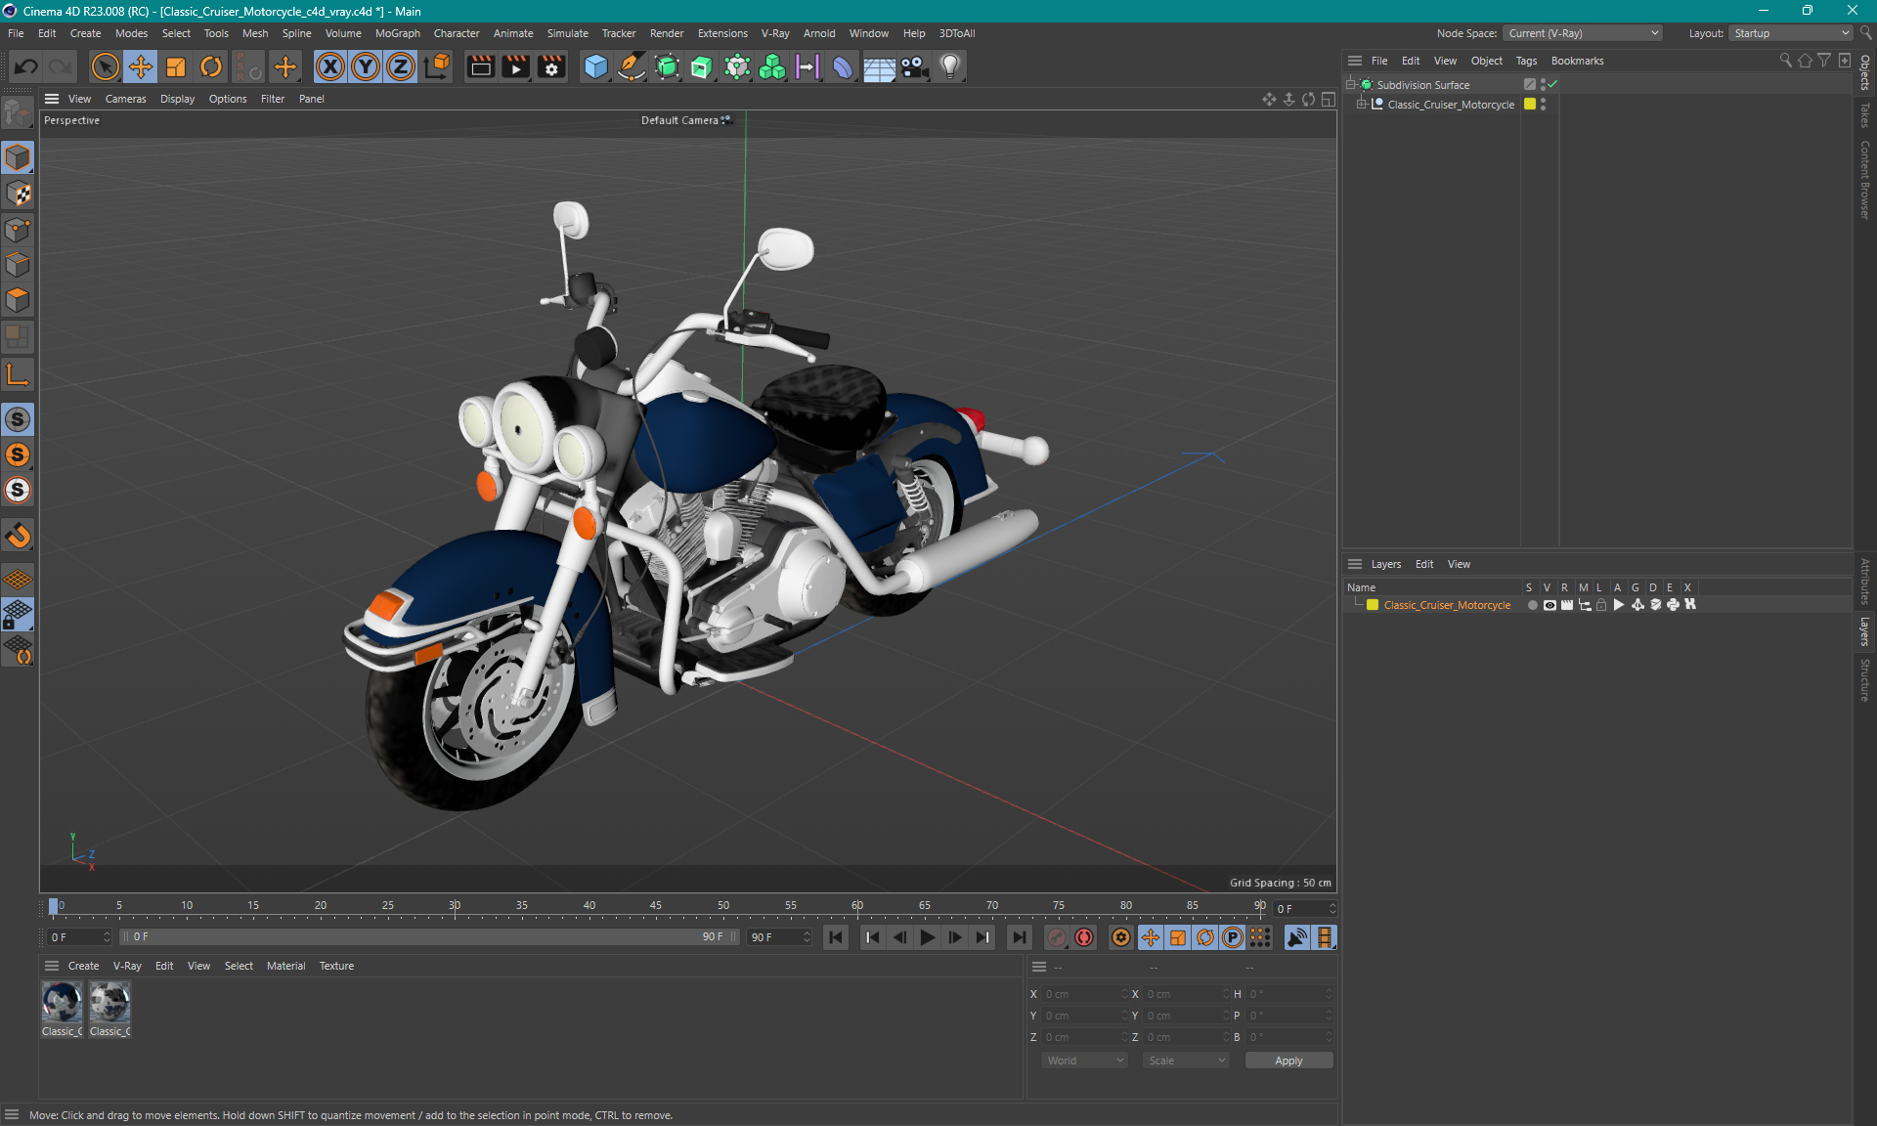The height and width of the screenshot is (1126, 1877).
Task: Add a Cube primitive object
Action: click(595, 66)
